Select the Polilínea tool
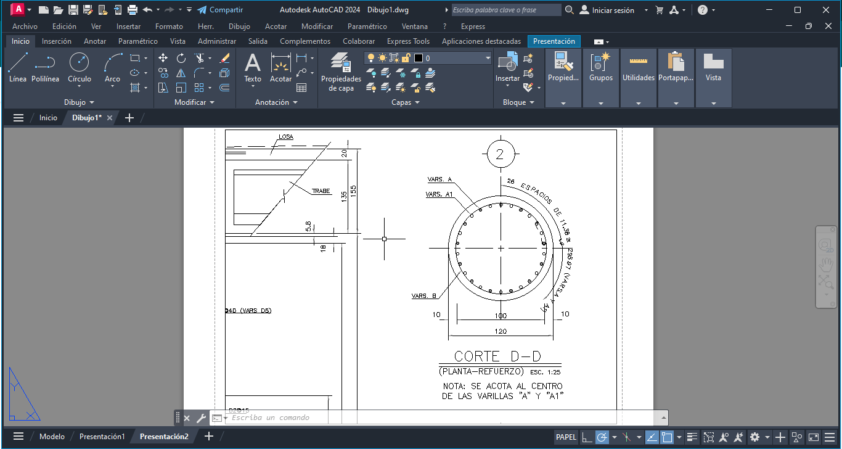 tap(45, 68)
